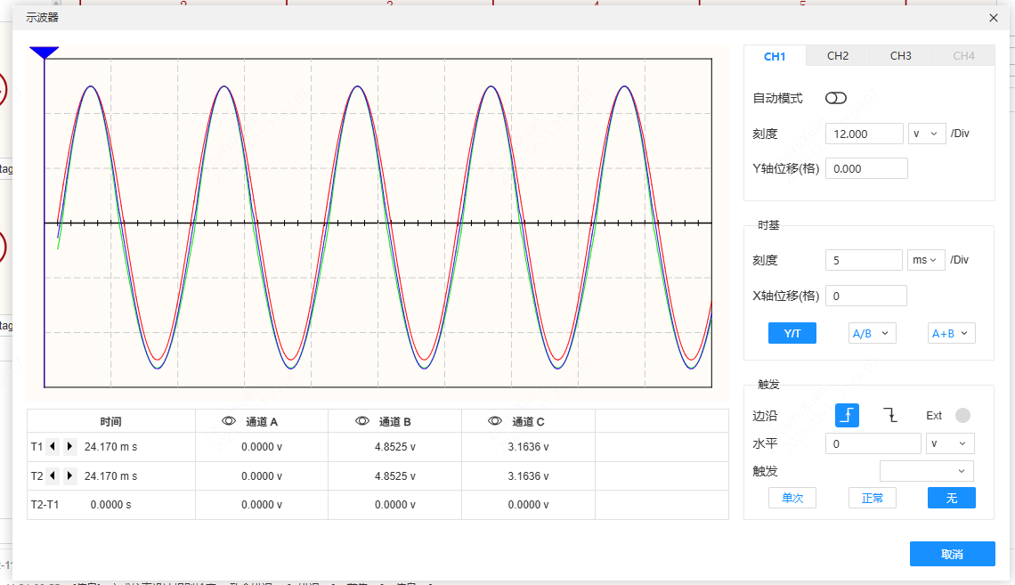Click T1 cursor right arrow
The image size is (1015, 585).
coord(69,447)
